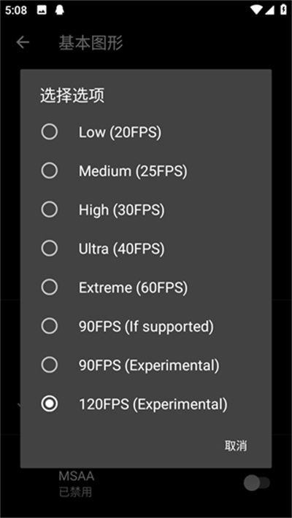This screenshot has height=518, width=292.
Task: Open the picture notification icon
Action: (x=42, y=10)
